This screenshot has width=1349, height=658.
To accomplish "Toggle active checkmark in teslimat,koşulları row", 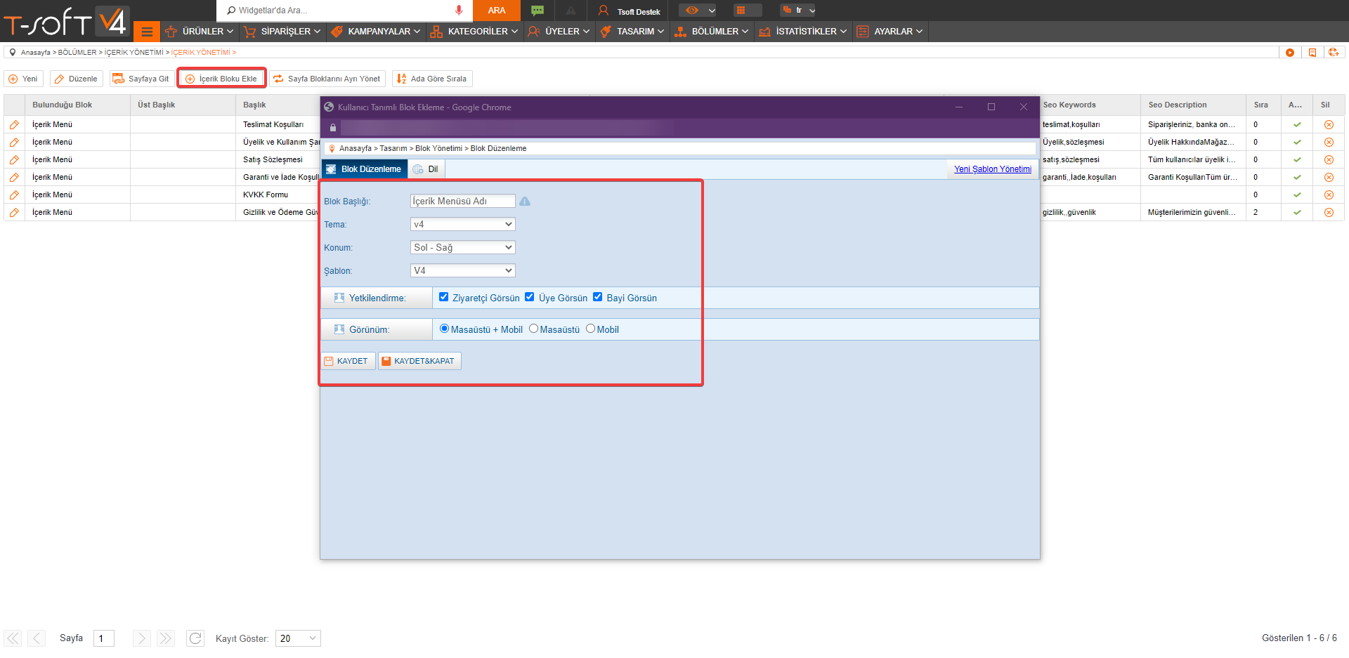I will point(1297,124).
